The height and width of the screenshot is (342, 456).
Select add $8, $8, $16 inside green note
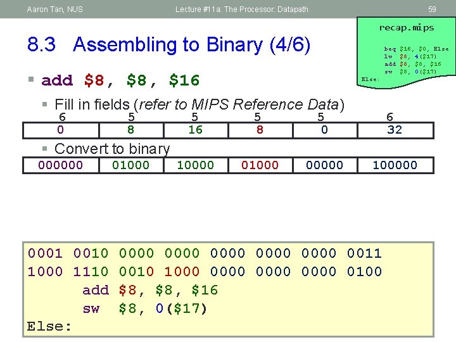coord(413,64)
